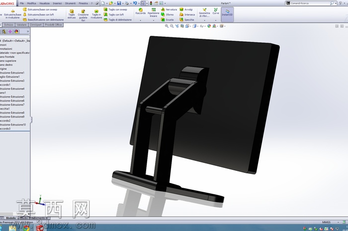This screenshot has width=348, height=231.
Task: Open the file properties icon beside Rebuild
Action: 156,3
